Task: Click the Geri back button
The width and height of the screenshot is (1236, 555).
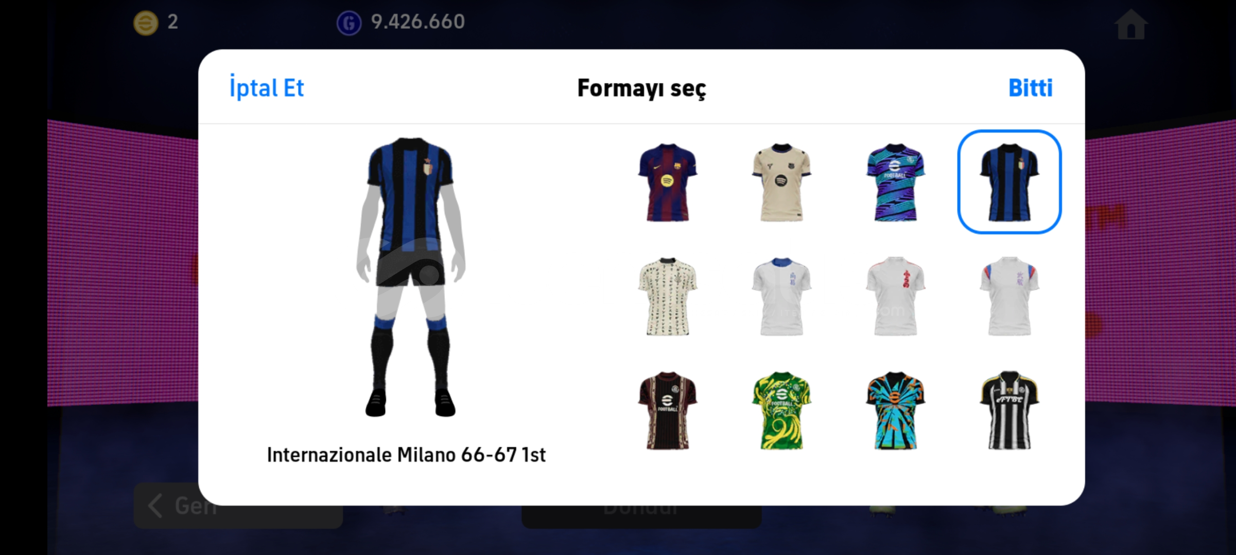Action: click(x=238, y=506)
